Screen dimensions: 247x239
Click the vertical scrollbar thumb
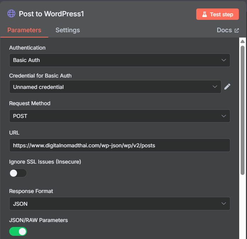click(242, 110)
